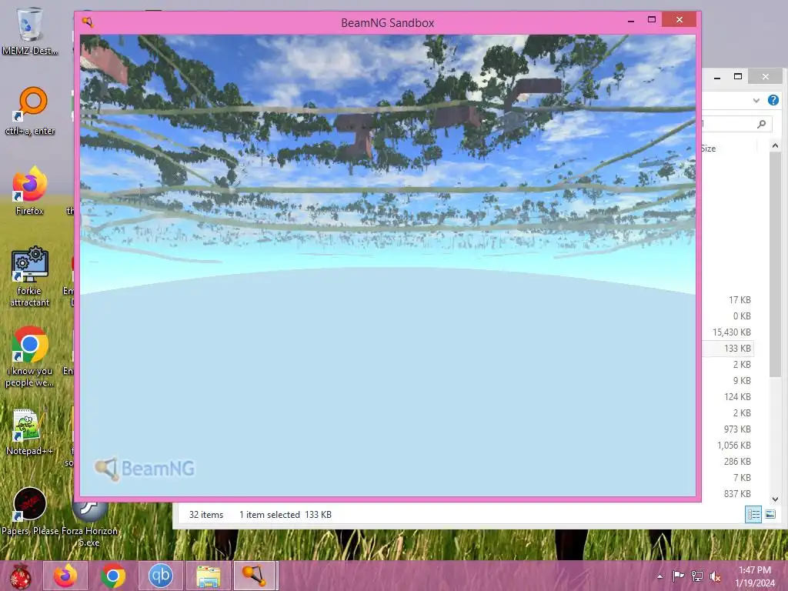Open the 'ctrl+a, enter' desktop shortcut

tap(30, 111)
